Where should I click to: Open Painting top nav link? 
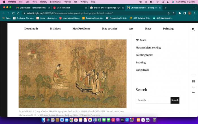pos(168,29)
